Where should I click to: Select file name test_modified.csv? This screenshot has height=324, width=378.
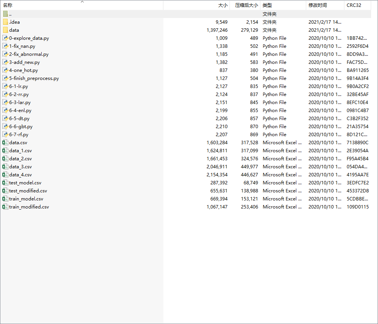tap(28, 191)
